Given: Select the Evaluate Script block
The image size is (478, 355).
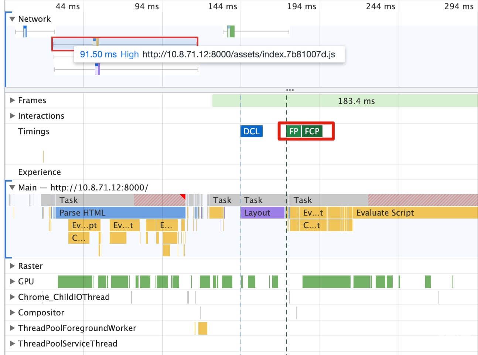Looking at the screenshot, I should pyautogui.click(x=385, y=213).
